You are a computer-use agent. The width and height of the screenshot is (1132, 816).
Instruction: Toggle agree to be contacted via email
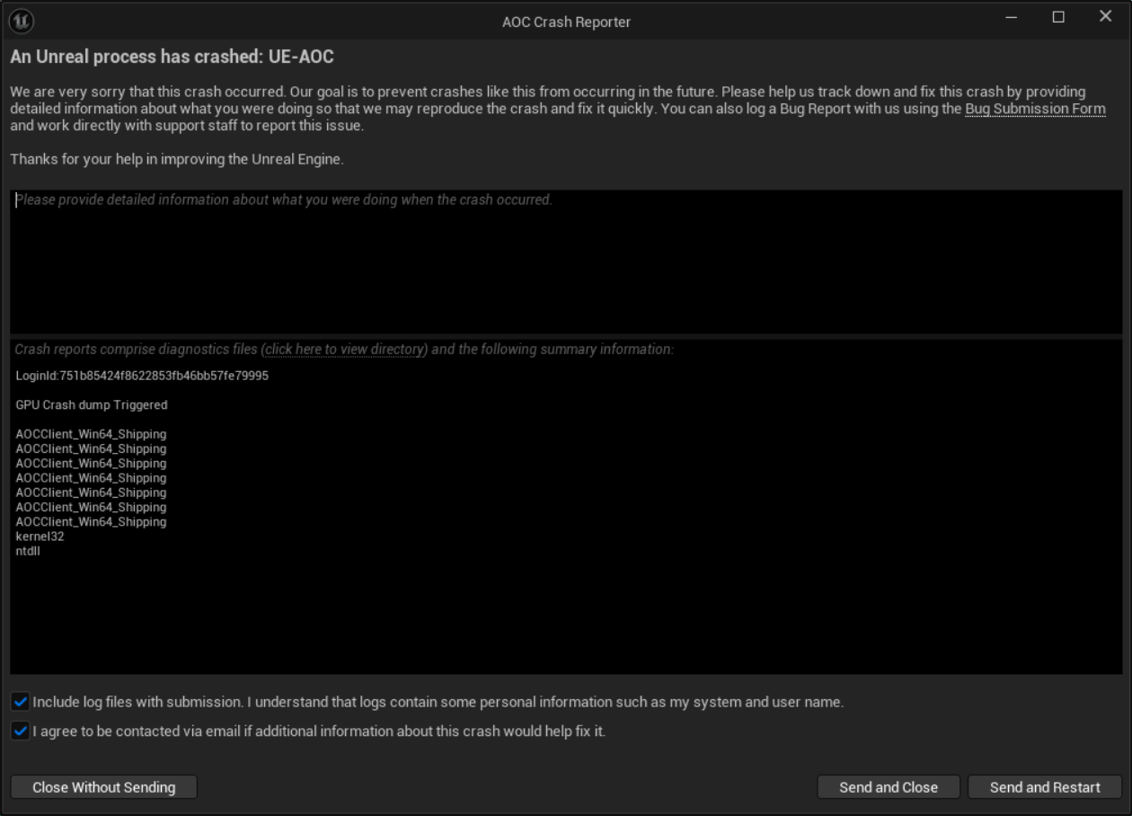point(21,732)
